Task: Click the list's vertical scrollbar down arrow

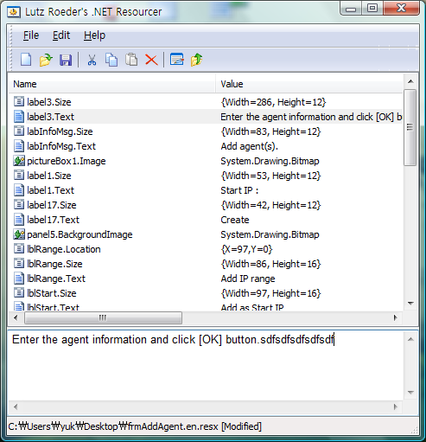Action: point(410,304)
